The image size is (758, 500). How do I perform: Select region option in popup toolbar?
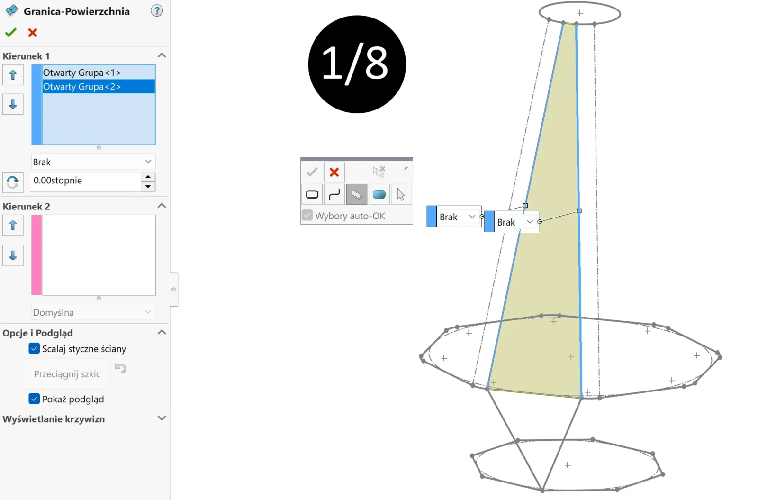[379, 194]
